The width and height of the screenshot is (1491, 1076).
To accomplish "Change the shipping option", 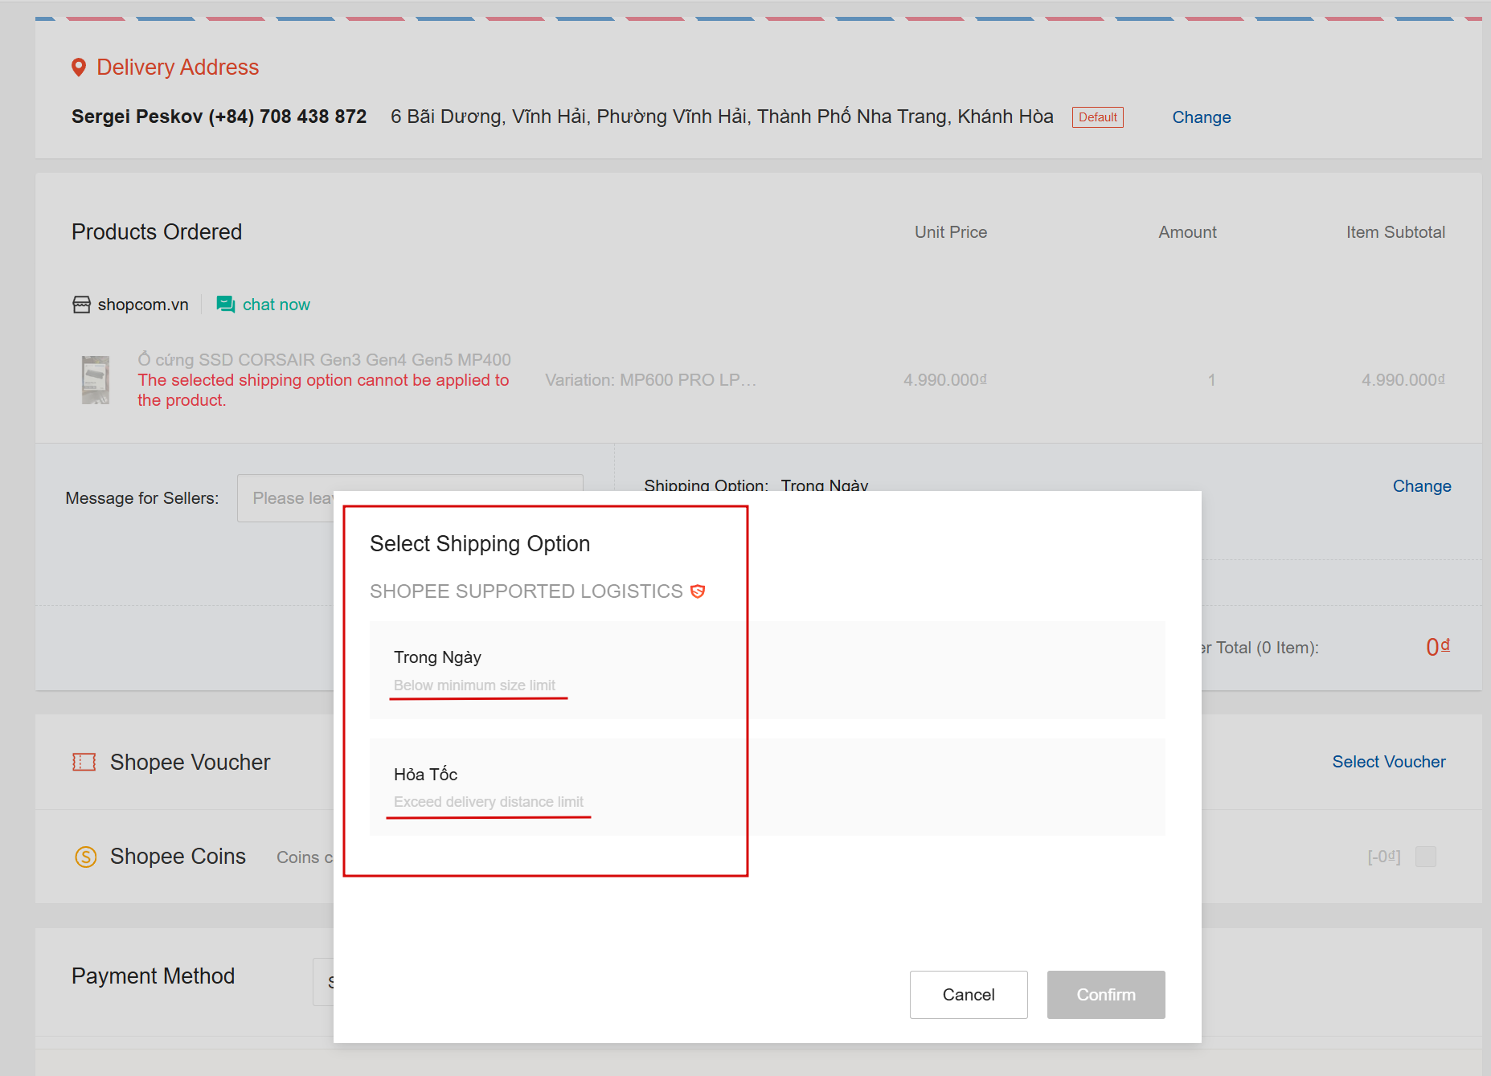I will click(1422, 486).
